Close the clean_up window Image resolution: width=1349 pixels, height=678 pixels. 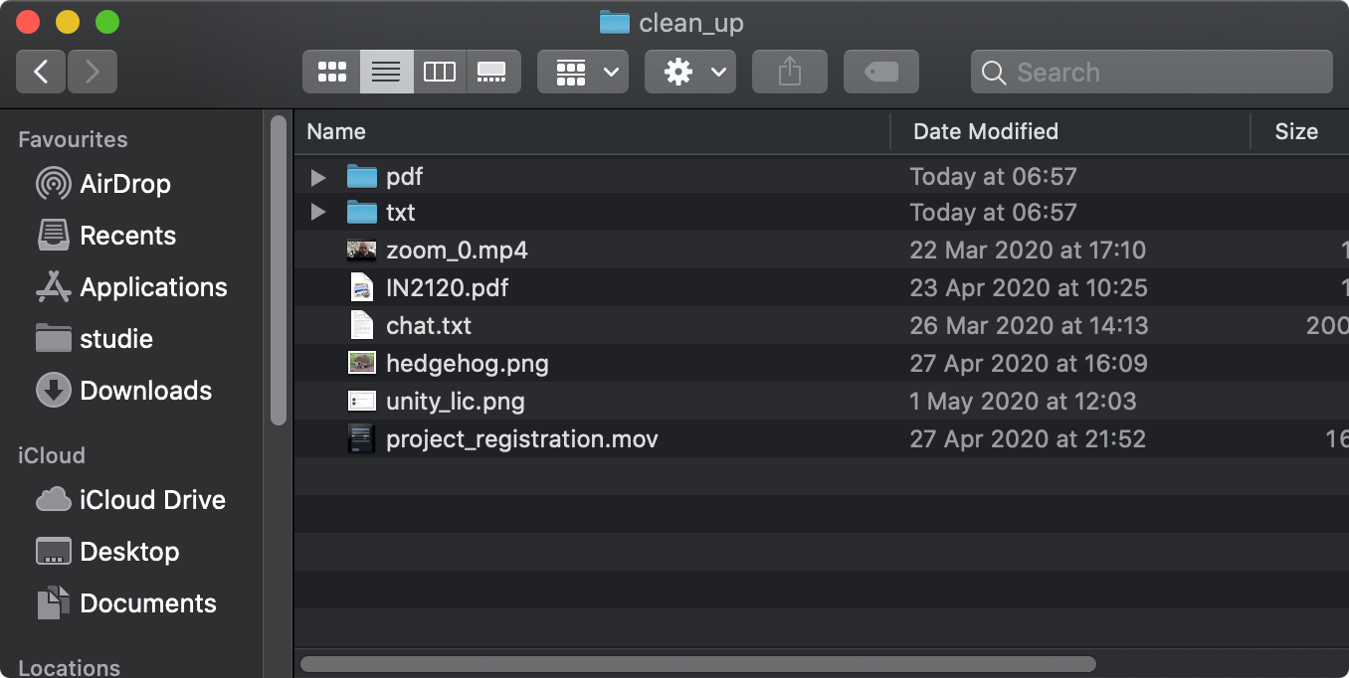coord(28,22)
